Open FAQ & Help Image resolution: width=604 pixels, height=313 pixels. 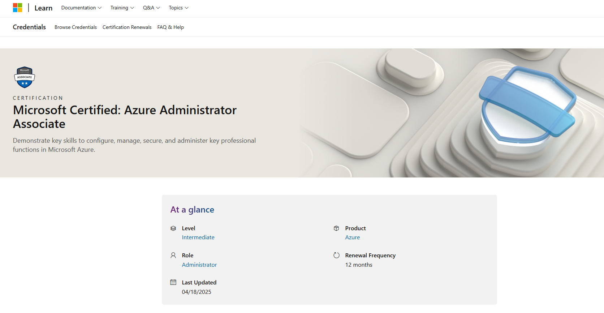(171, 27)
